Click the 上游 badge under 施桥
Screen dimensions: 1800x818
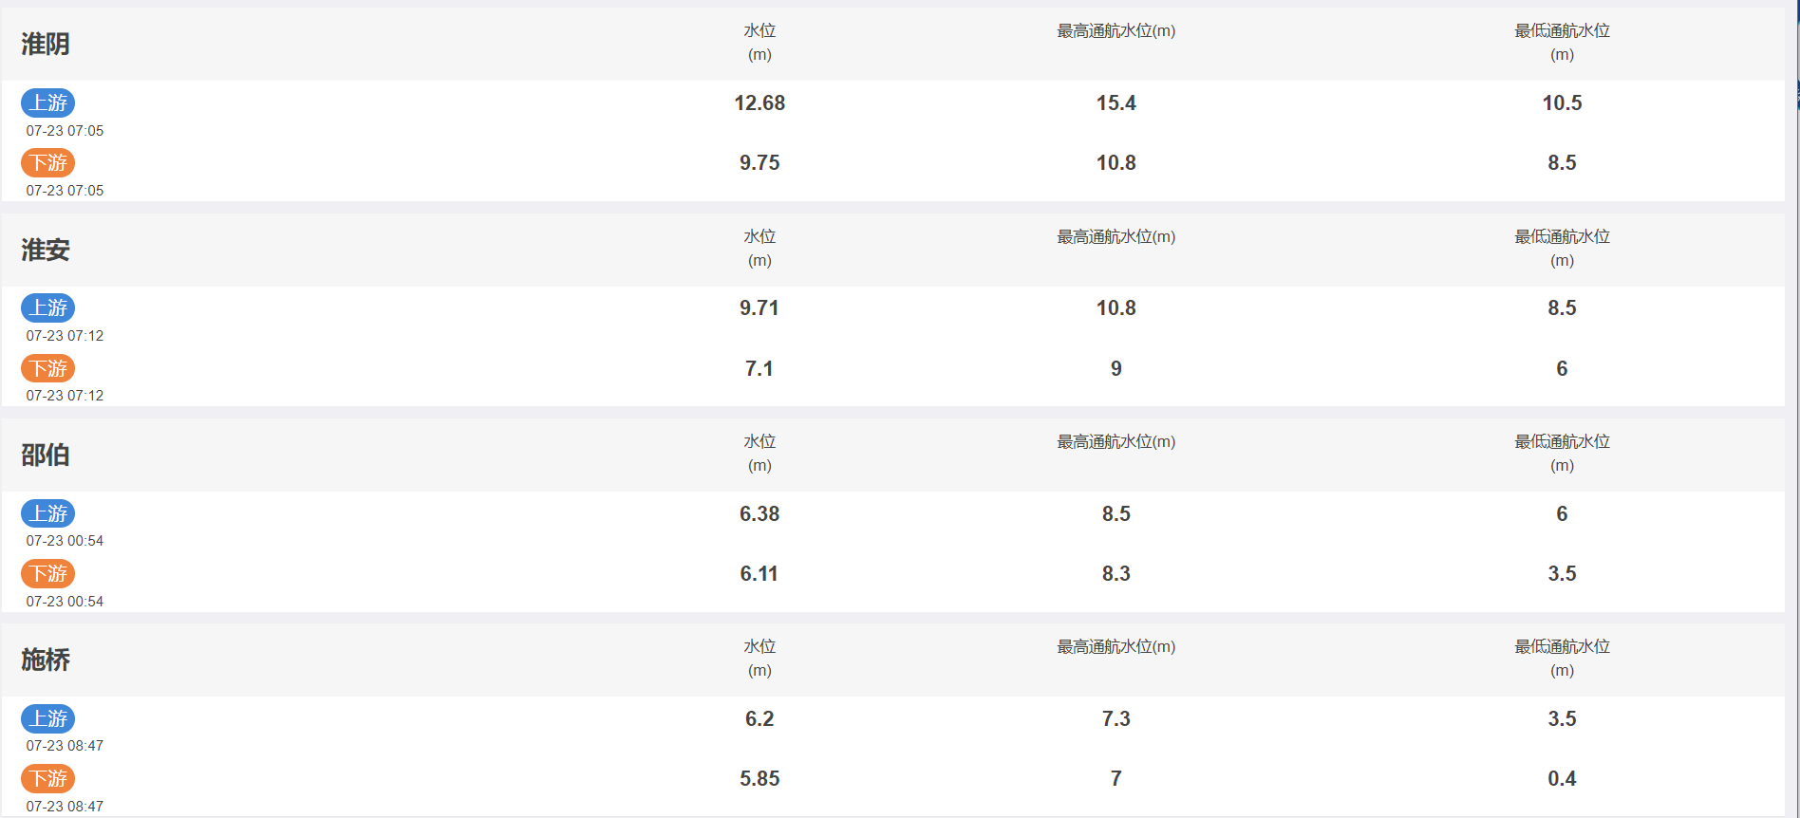point(48,718)
